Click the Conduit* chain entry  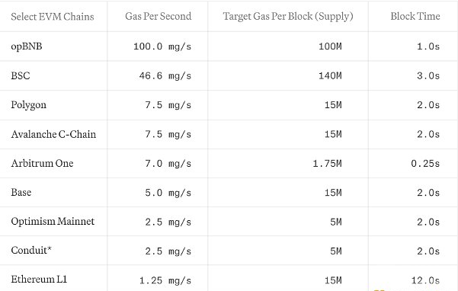click(x=31, y=250)
